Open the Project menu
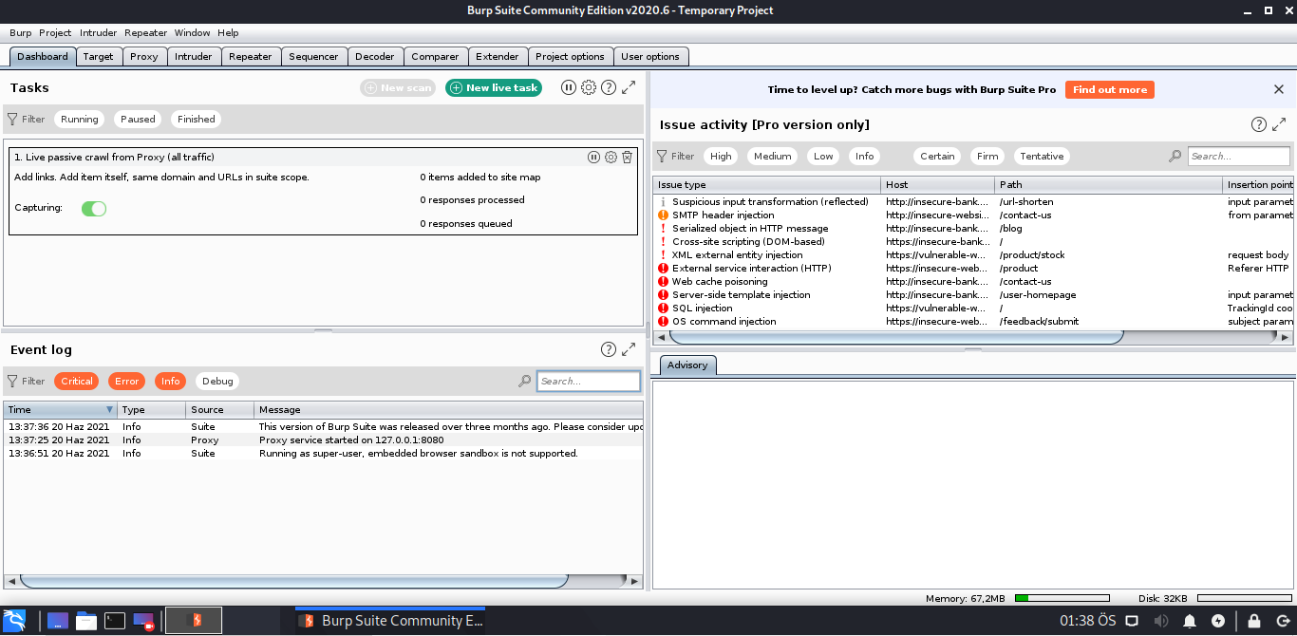The image size is (1297, 636). click(55, 32)
